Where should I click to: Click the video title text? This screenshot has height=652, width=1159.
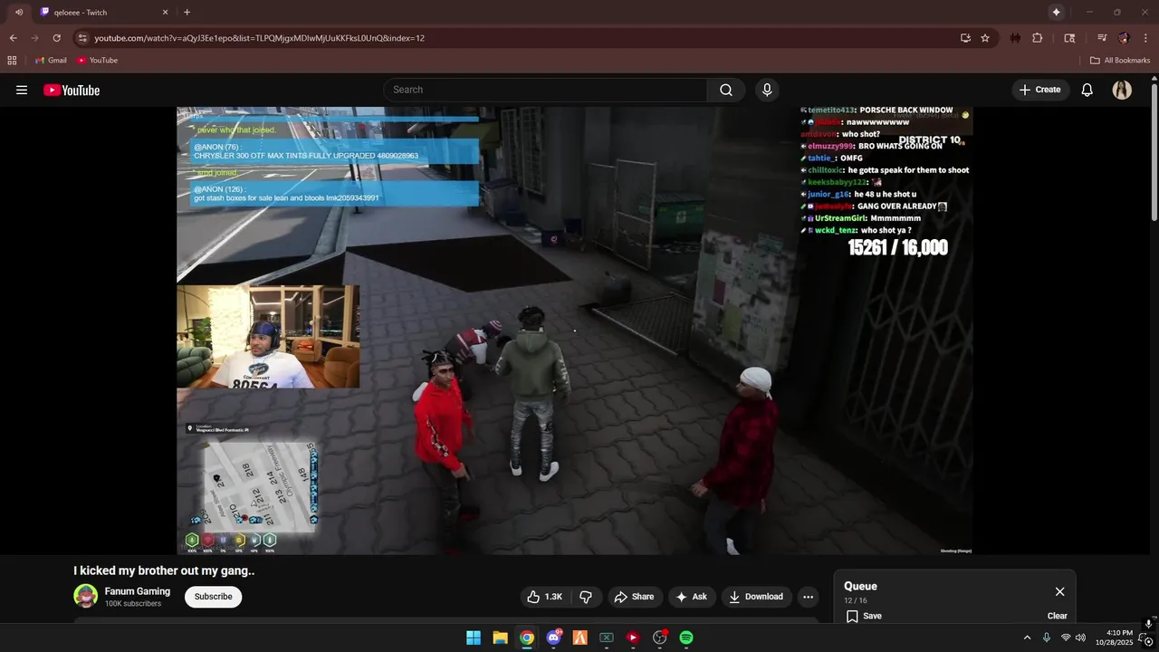pos(164,570)
